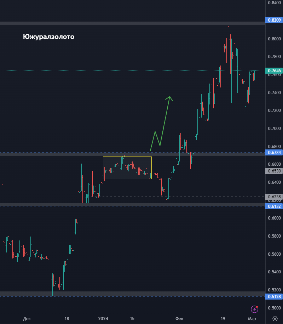Screen dimensions: 283x324
Task: Click the 0.5128 bottom level label
Action: click(274, 296)
